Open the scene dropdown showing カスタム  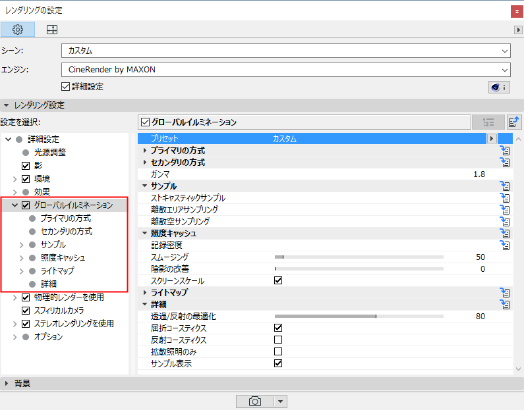(285, 51)
